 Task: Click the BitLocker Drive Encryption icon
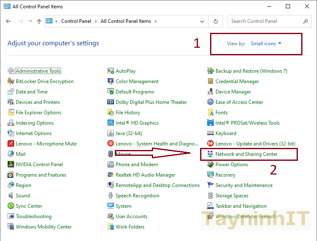[x=11, y=81]
